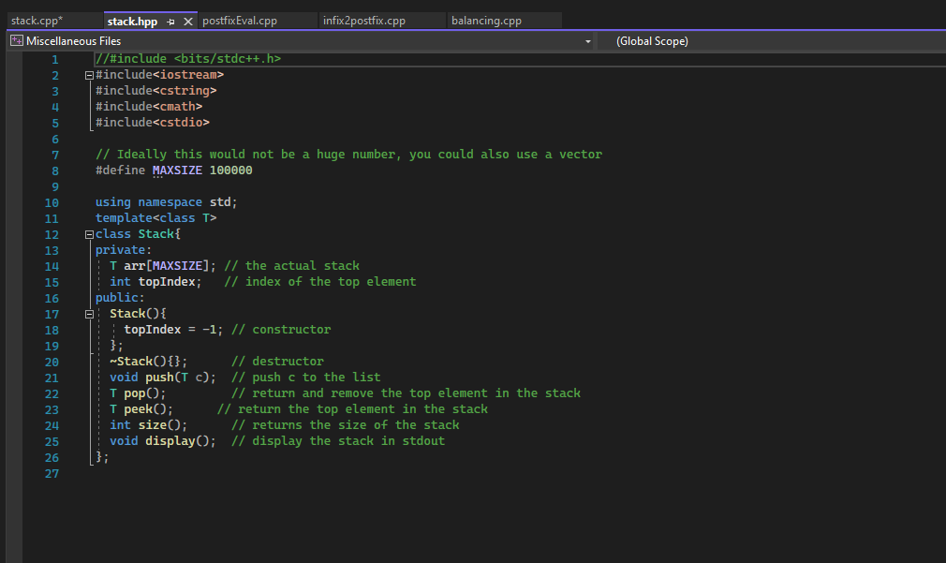Pin the stack.hpp tab
The image size is (946, 563).
pyautogui.click(x=171, y=20)
